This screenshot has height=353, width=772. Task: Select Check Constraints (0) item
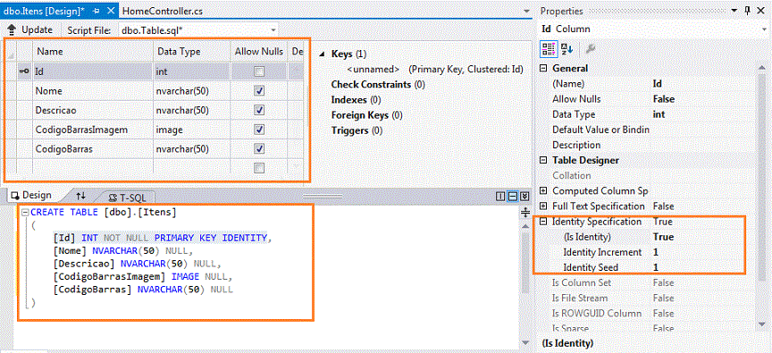[378, 85]
